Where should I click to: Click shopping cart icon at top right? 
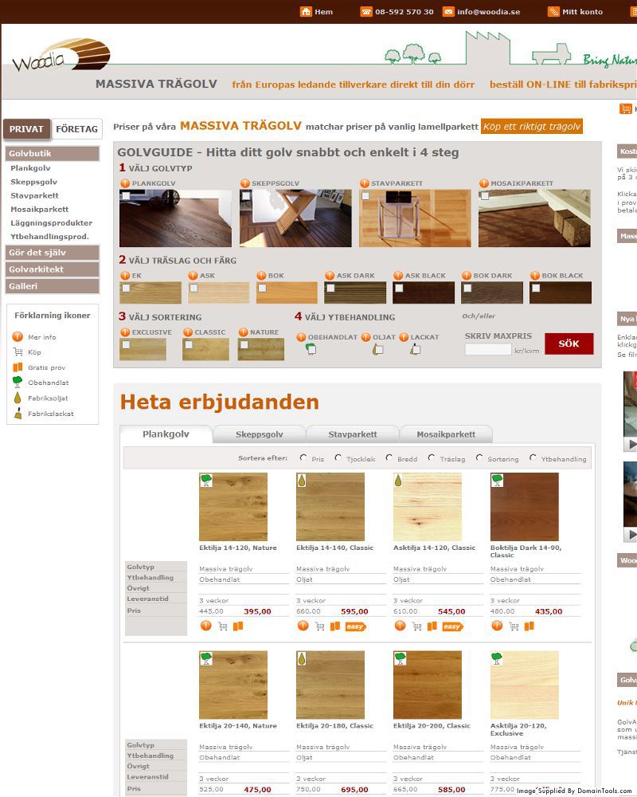tap(626, 108)
